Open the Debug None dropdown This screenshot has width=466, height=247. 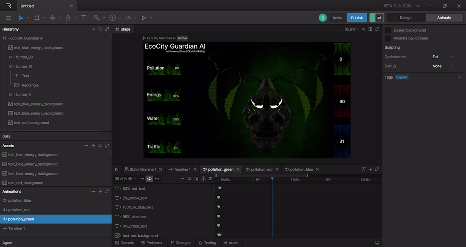coord(443,66)
